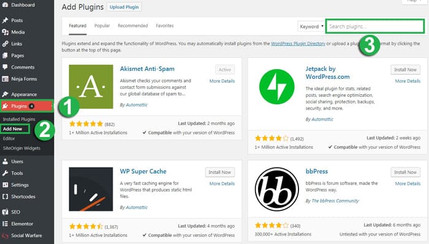The image size is (429, 244).
Task: Click Automattic author link under WP Super Cache
Action: [x=137, y=207]
